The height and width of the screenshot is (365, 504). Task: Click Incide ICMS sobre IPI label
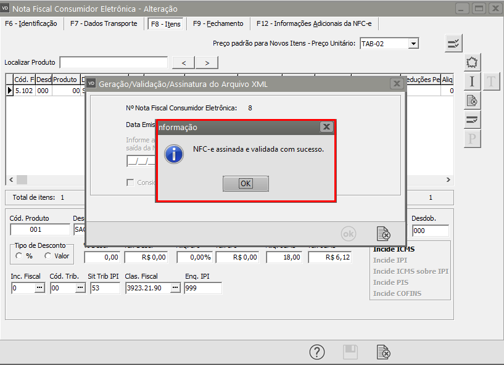point(410,271)
